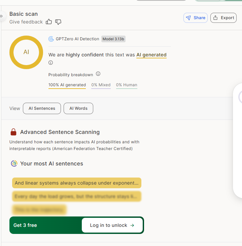Click the red lock icon

coord(13,132)
